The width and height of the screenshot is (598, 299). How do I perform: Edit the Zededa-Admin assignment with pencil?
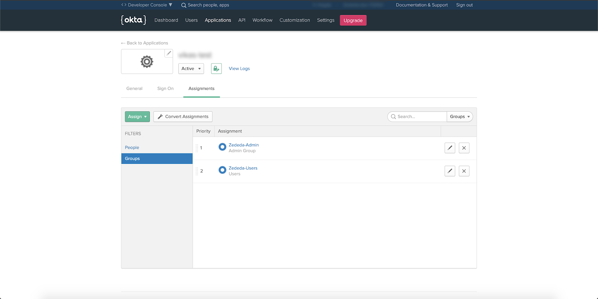(450, 148)
